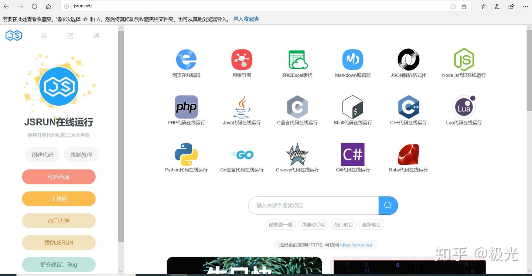Focus the 输入关键字搜索项目 search field
This screenshot has width=532, height=276.
pyautogui.click(x=313, y=205)
